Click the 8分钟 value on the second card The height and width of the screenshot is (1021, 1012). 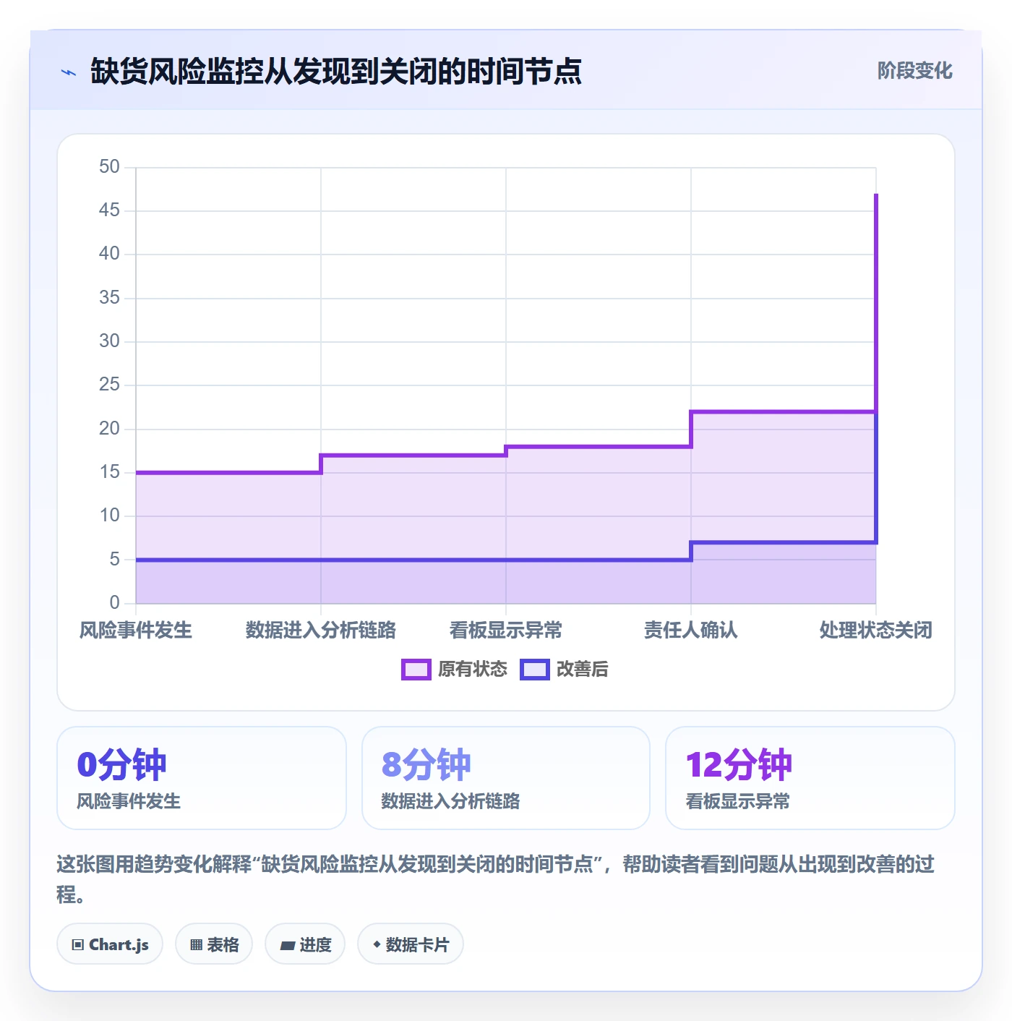point(426,765)
